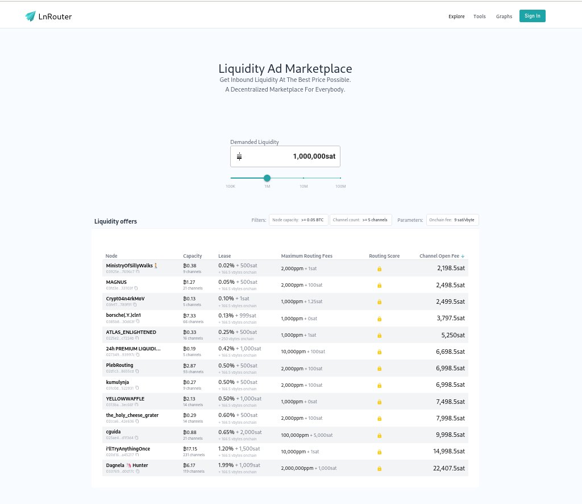This screenshot has width=582, height=504.
Task: Click the ₿7.33 capacity value
Action: click(x=189, y=316)
